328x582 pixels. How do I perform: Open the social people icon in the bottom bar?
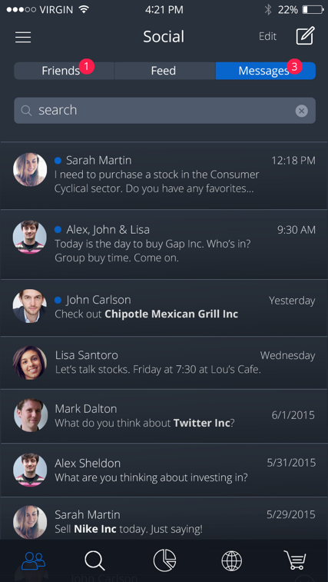tap(33, 560)
